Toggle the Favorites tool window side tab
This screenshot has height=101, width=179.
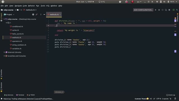[1, 74]
